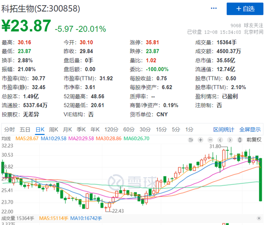Click the MA30:28.86 moving average label

point(108,138)
